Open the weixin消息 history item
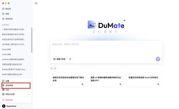 tap(6, 54)
